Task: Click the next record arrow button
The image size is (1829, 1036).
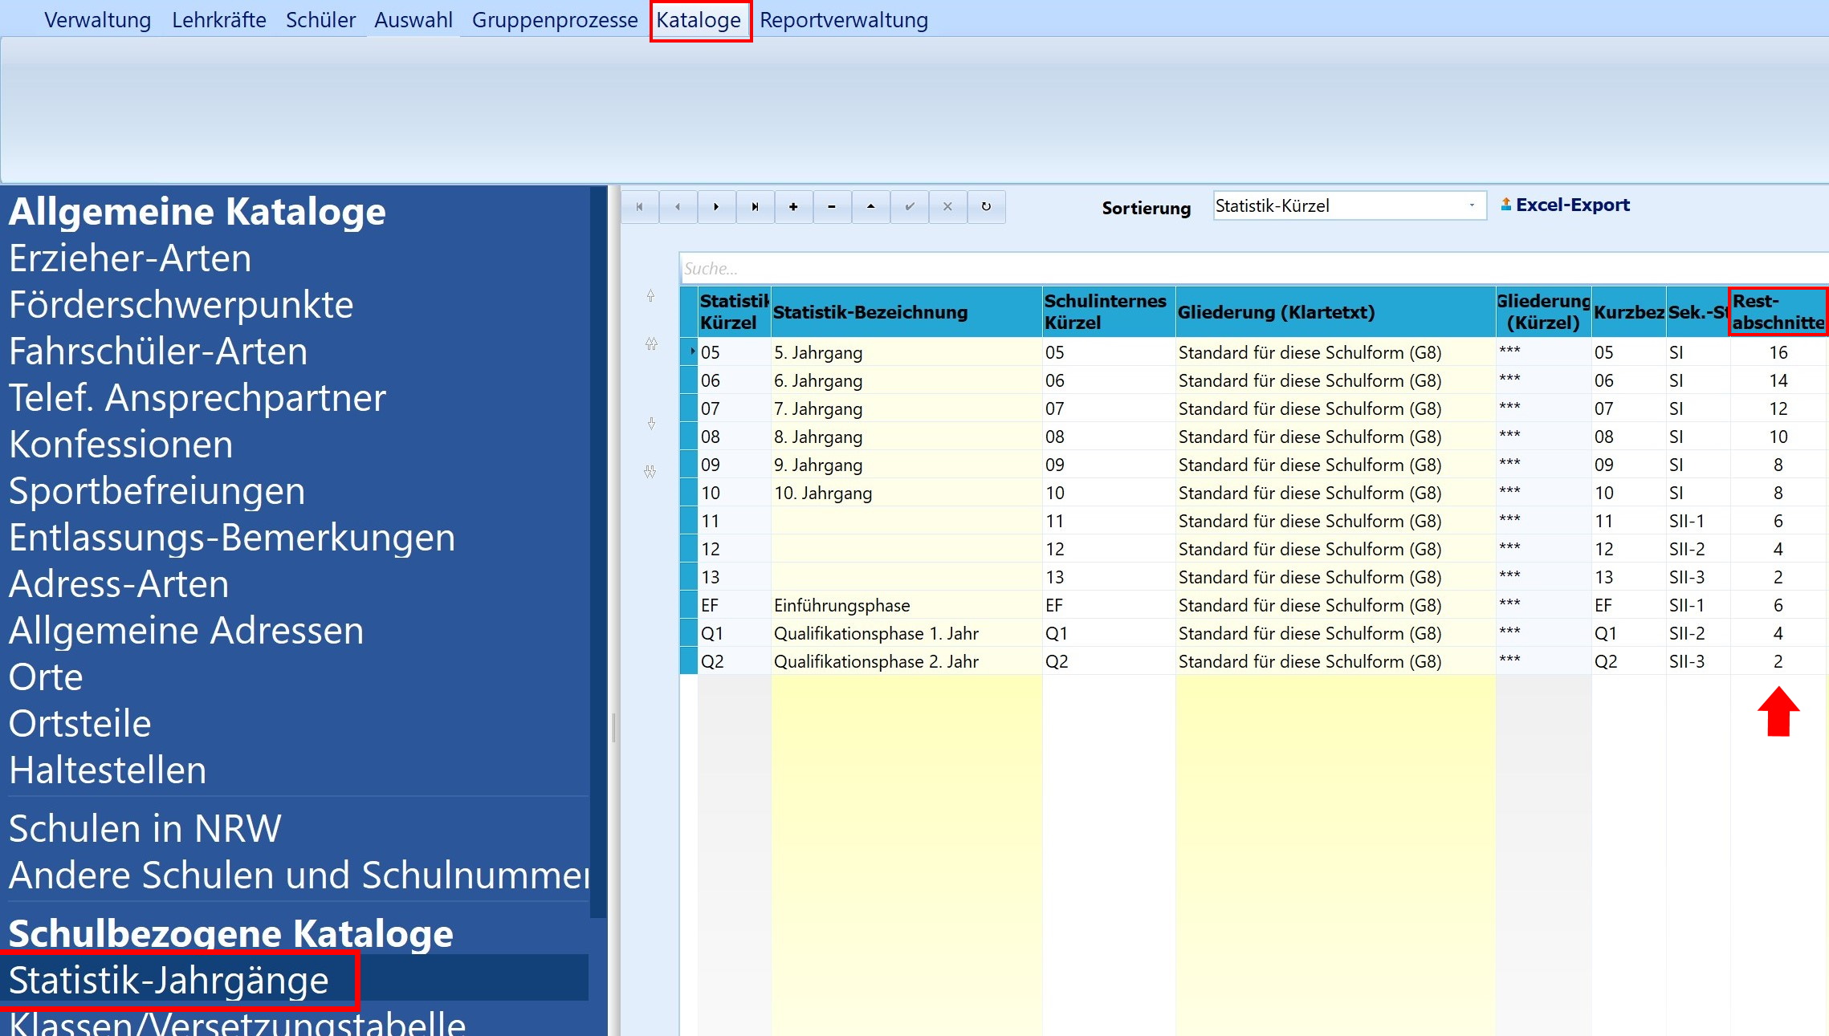Action: pyautogui.click(x=716, y=207)
